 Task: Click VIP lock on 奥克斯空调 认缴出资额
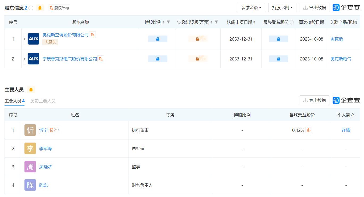(x=198, y=39)
